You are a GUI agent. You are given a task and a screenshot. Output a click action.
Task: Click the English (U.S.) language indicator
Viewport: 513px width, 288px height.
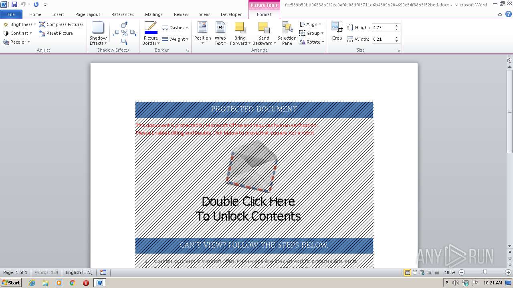[79, 272]
